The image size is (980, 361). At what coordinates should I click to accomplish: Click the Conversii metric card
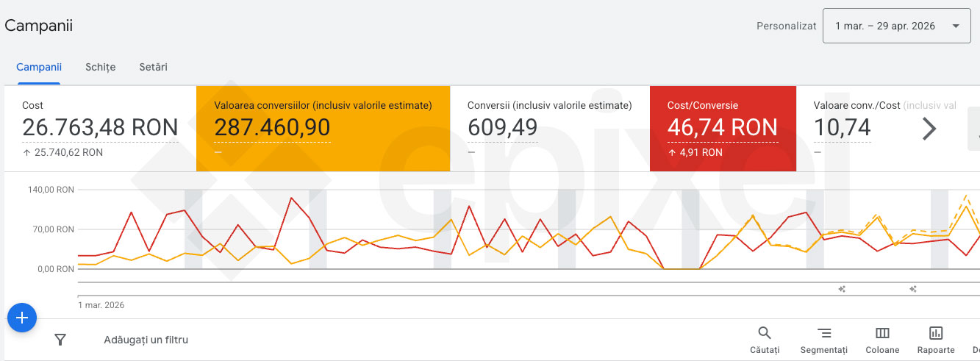point(549,128)
